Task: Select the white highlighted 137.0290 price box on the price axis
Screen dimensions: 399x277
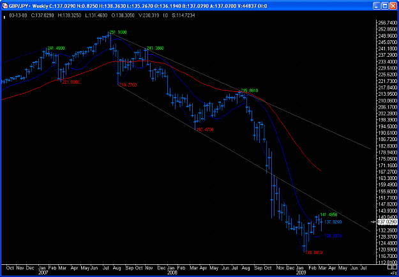Action: pos(387,222)
